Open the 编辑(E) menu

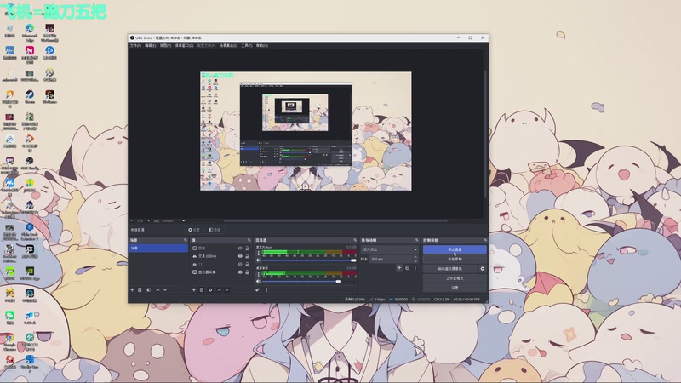pyautogui.click(x=151, y=46)
